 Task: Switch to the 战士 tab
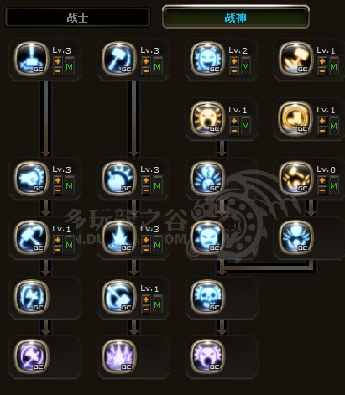(x=77, y=18)
